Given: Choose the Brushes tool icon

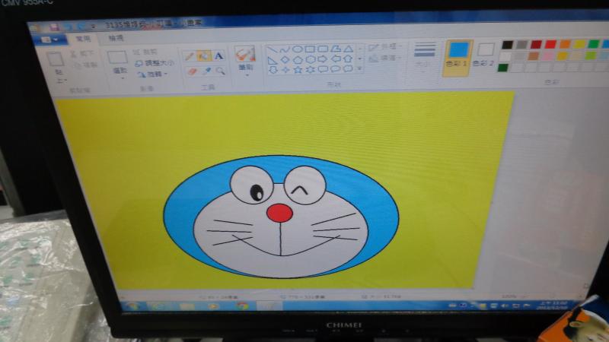Looking at the screenshot, I should pos(245,54).
